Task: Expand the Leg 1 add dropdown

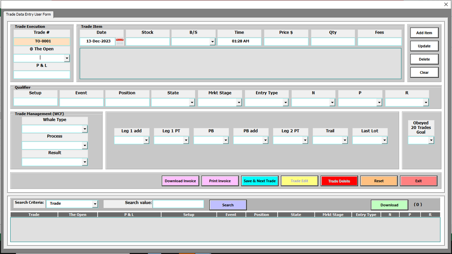Action: pyautogui.click(x=146, y=140)
